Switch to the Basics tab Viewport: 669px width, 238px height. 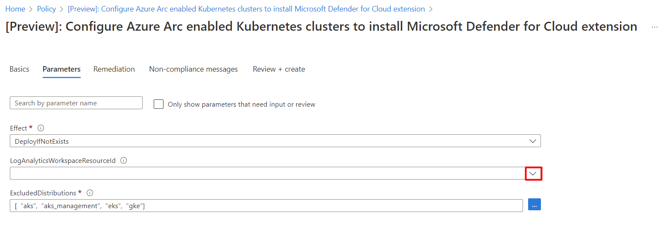tap(19, 69)
